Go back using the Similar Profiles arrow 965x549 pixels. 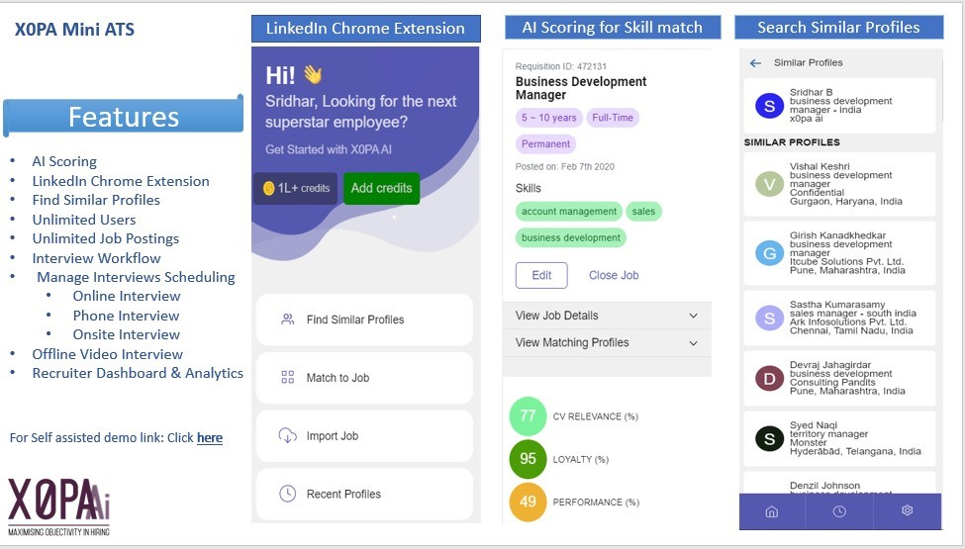tap(756, 62)
